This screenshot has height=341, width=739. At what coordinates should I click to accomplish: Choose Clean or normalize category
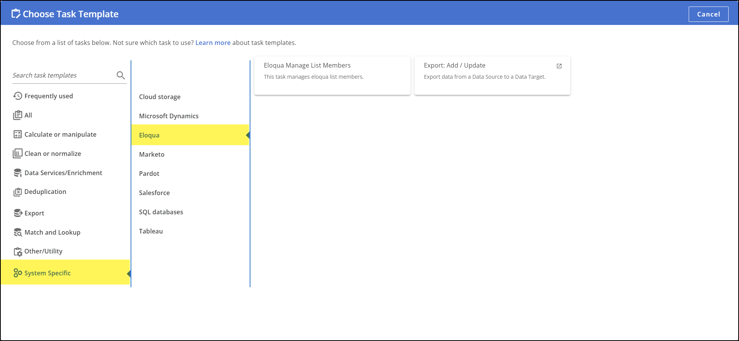53,154
